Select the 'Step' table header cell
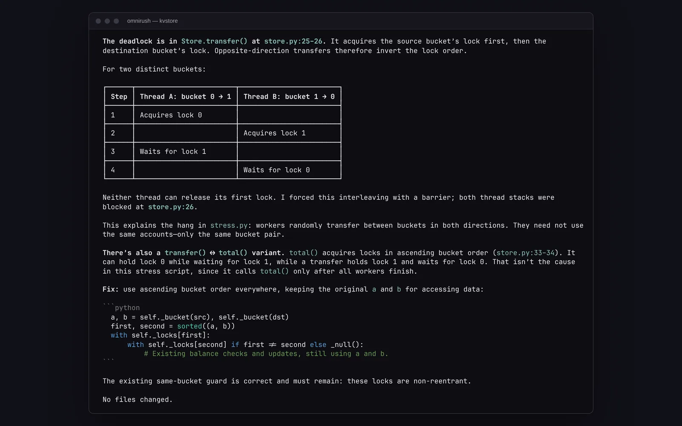Screen dimensions: 682x426 pos(119,97)
